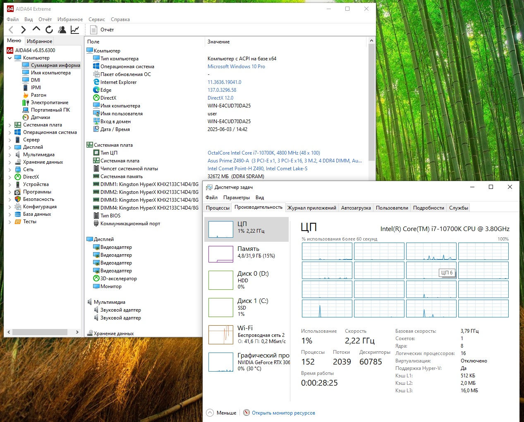
Task: Expand the Сеть tree node
Action: click(10, 169)
